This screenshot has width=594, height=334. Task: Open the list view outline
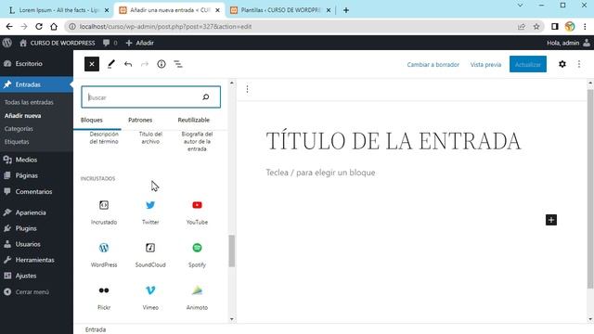pyautogui.click(x=178, y=64)
